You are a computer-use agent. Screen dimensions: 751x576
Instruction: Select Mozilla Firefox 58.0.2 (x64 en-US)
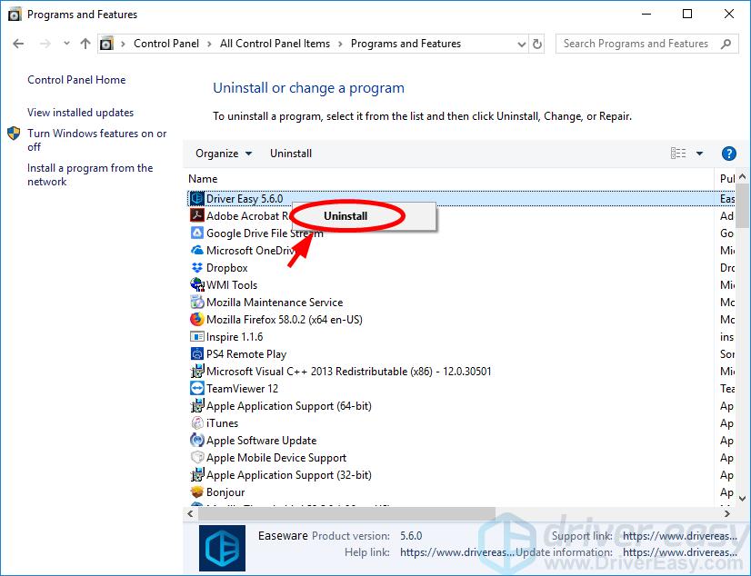pos(285,320)
